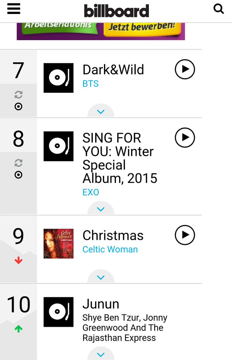Screen dimensions: 232x360
Task: Expand details for SING FOR YOU
Action: coord(101,209)
